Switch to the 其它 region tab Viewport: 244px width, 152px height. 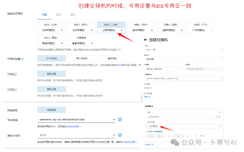73,14
